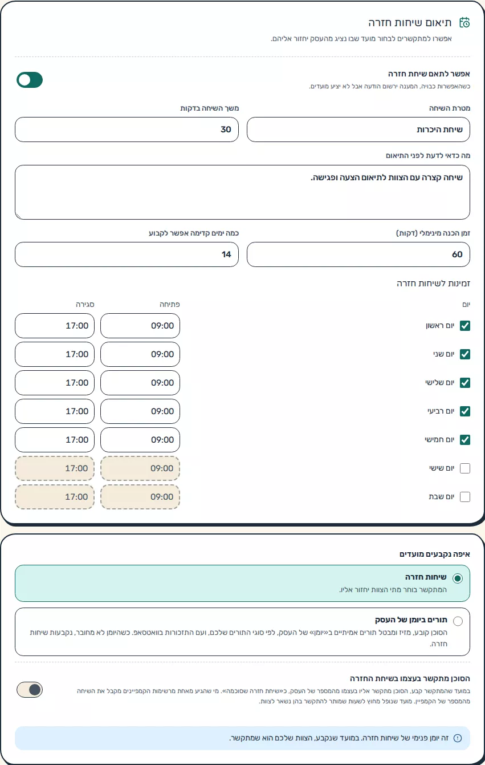Enable the "הסוכן מתקשר בעצמו בשיחת החזרה" switch
Image resolution: width=485 pixels, height=765 pixels.
tap(30, 690)
